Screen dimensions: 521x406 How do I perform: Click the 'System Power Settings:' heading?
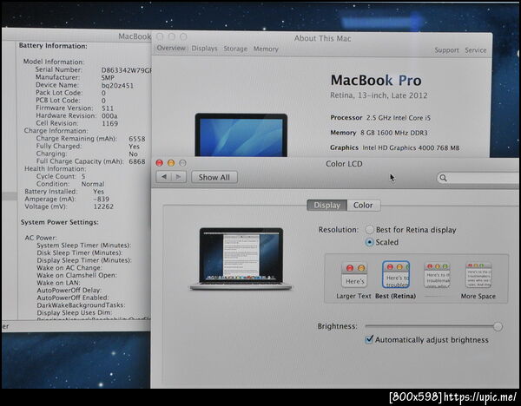[x=59, y=222]
